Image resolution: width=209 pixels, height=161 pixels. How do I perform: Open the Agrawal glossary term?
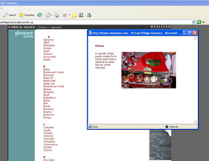[x=48, y=40]
